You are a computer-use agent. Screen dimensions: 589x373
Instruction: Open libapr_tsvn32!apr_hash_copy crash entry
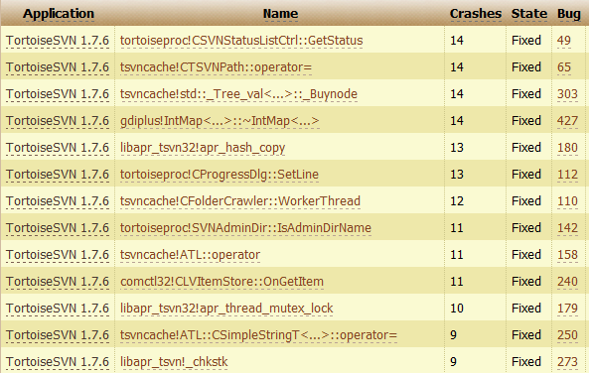pos(203,148)
